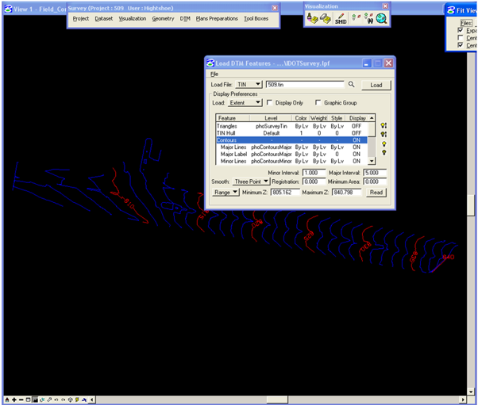Click the Update View icon in view controls
The image size is (478, 405).
(7, 399)
